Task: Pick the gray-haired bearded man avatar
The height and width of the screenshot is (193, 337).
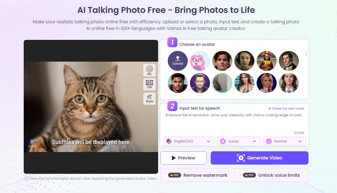Action: [x=200, y=83]
